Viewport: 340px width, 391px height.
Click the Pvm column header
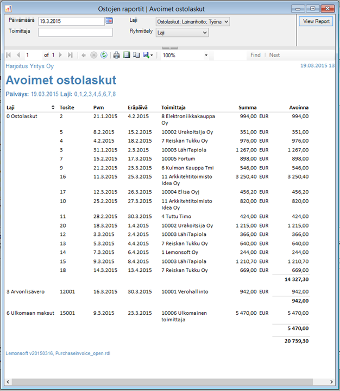98,107
